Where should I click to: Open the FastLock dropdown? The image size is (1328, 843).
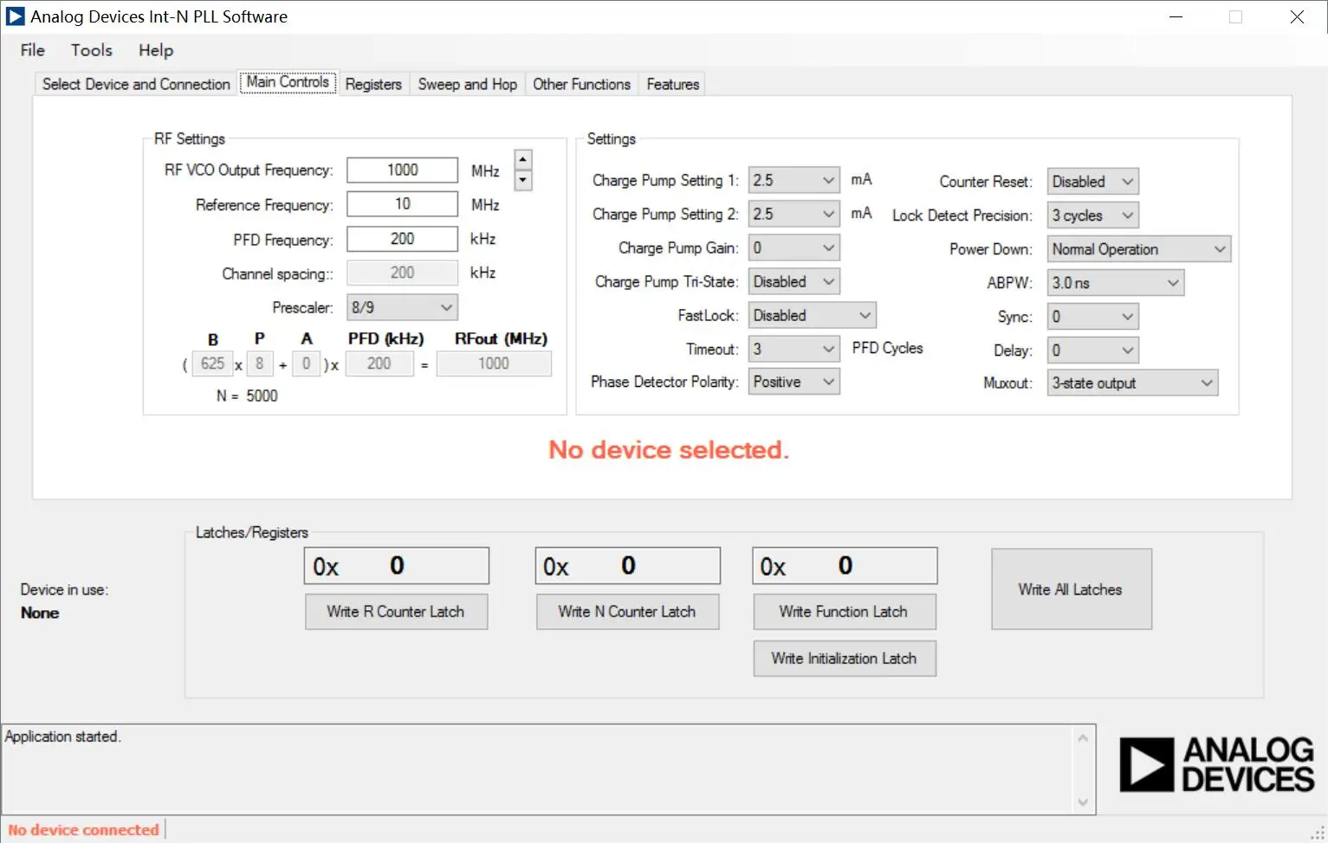[812, 316]
